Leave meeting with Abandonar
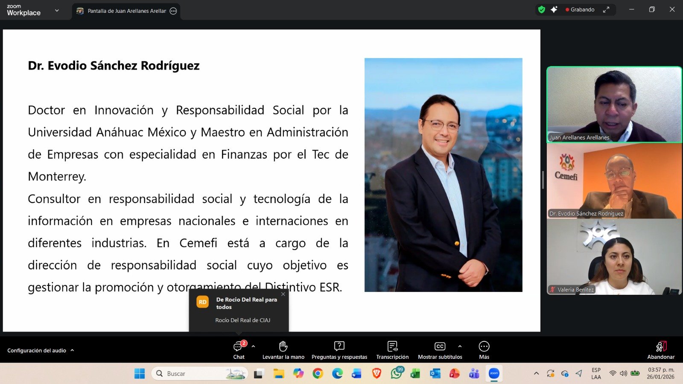This screenshot has height=384, width=683. pyautogui.click(x=660, y=350)
